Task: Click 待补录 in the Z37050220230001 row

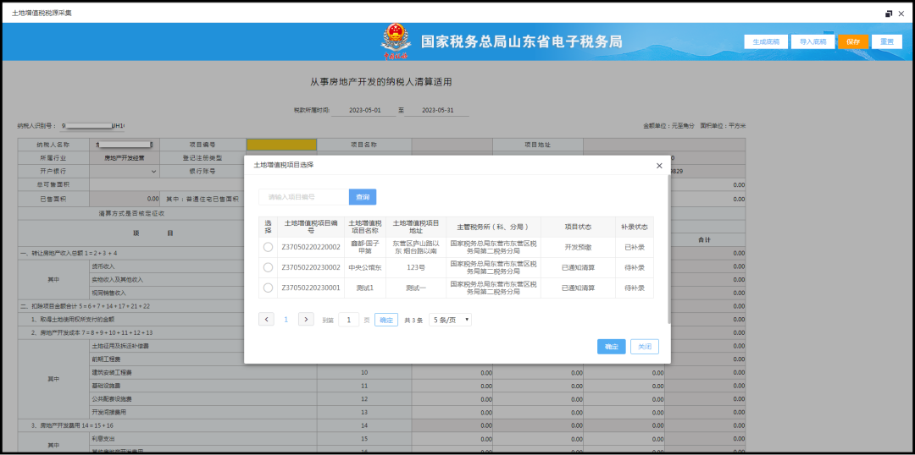Action: point(635,288)
